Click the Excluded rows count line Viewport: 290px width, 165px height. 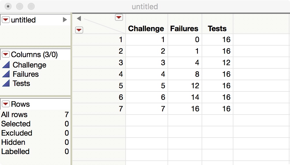coord(35,133)
